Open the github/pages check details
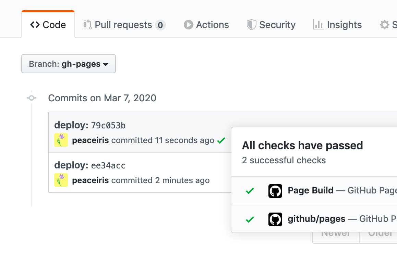Image resolution: width=397 pixels, height=267 pixels. click(316, 219)
